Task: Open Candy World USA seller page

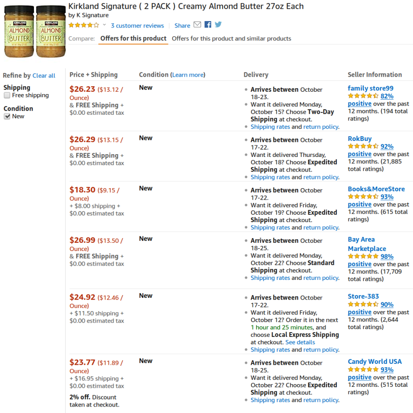Action: pyautogui.click(x=374, y=362)
